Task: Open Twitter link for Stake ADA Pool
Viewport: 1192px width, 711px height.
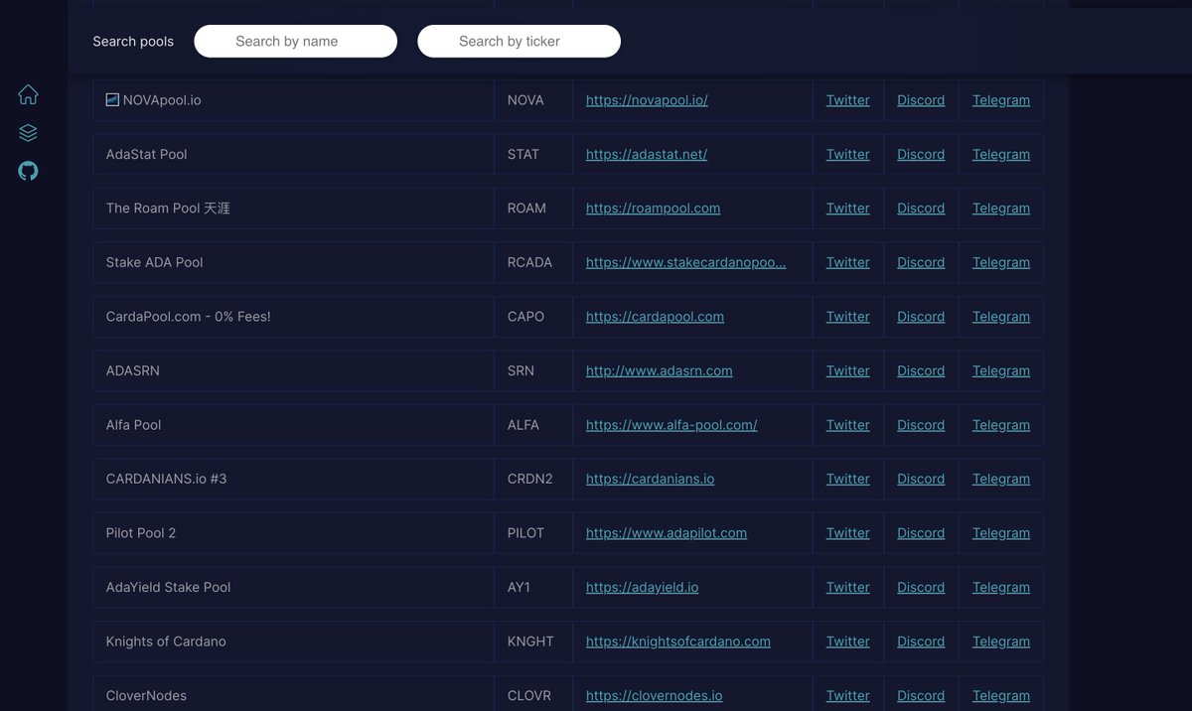Action: click(x=847, y=262)
